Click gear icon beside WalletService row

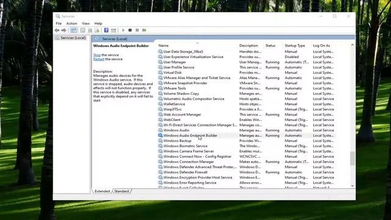click(160, 104)
